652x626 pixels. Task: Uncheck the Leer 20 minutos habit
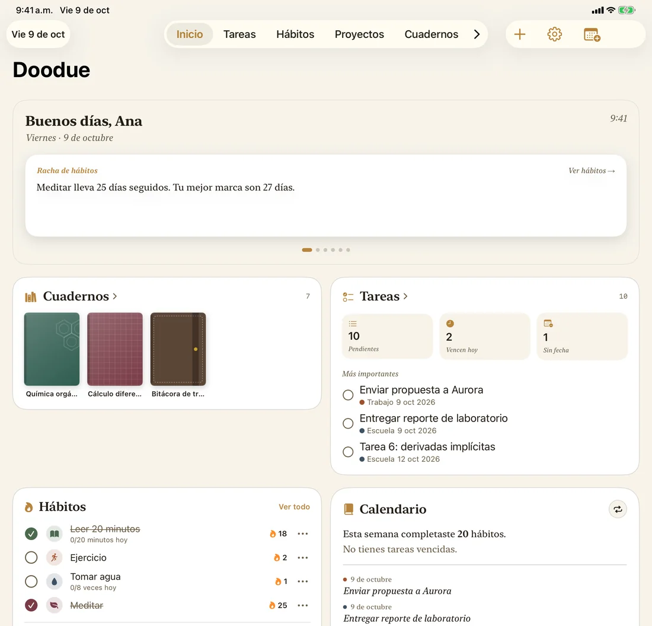[x=31, y=534]
